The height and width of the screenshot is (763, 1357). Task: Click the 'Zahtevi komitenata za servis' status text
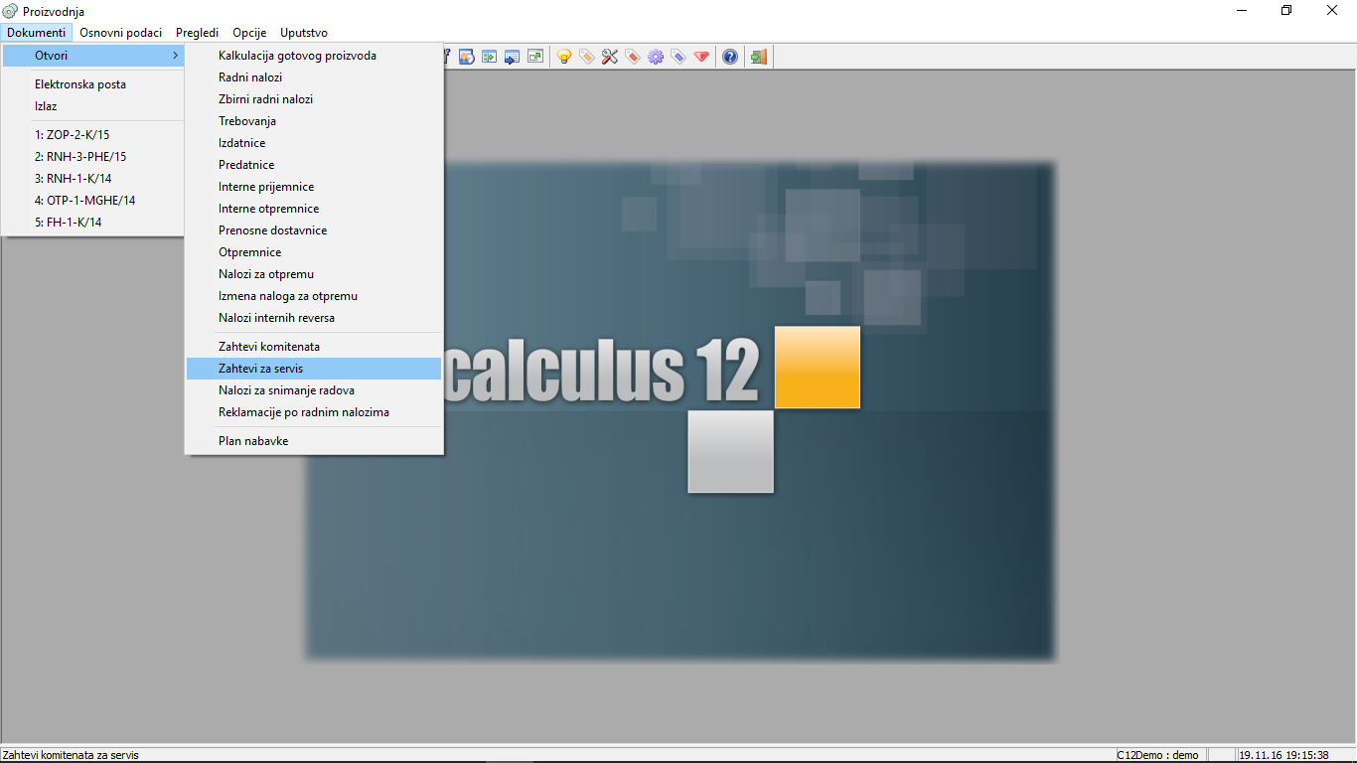click(71, 755)
